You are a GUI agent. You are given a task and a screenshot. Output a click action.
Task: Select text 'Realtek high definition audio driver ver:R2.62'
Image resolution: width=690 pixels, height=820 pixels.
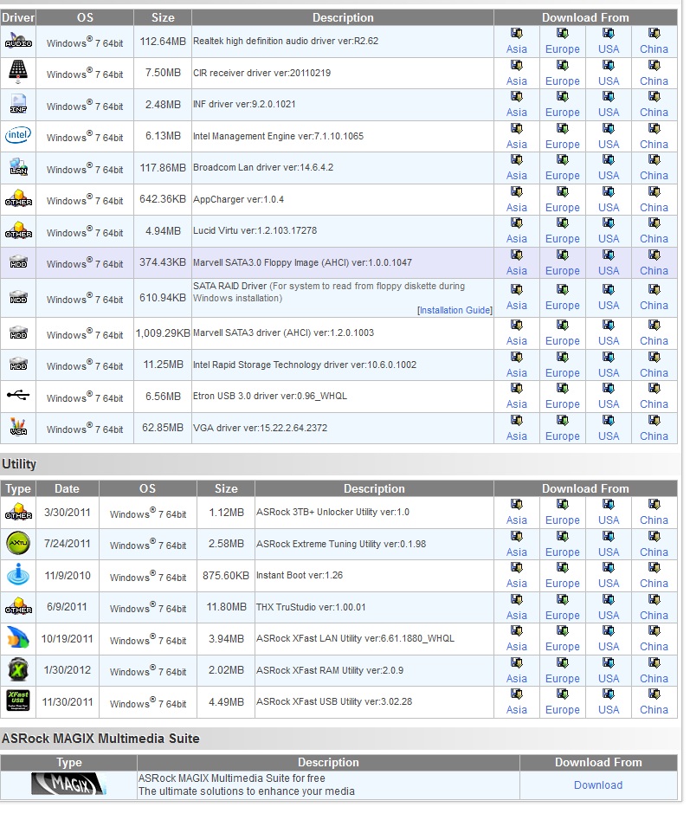286,41
